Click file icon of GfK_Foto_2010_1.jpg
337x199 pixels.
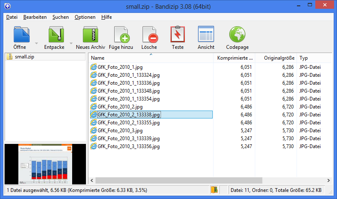tap(93, 67)
